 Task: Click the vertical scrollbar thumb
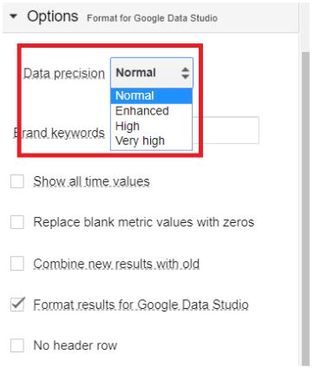coord(305,208)
